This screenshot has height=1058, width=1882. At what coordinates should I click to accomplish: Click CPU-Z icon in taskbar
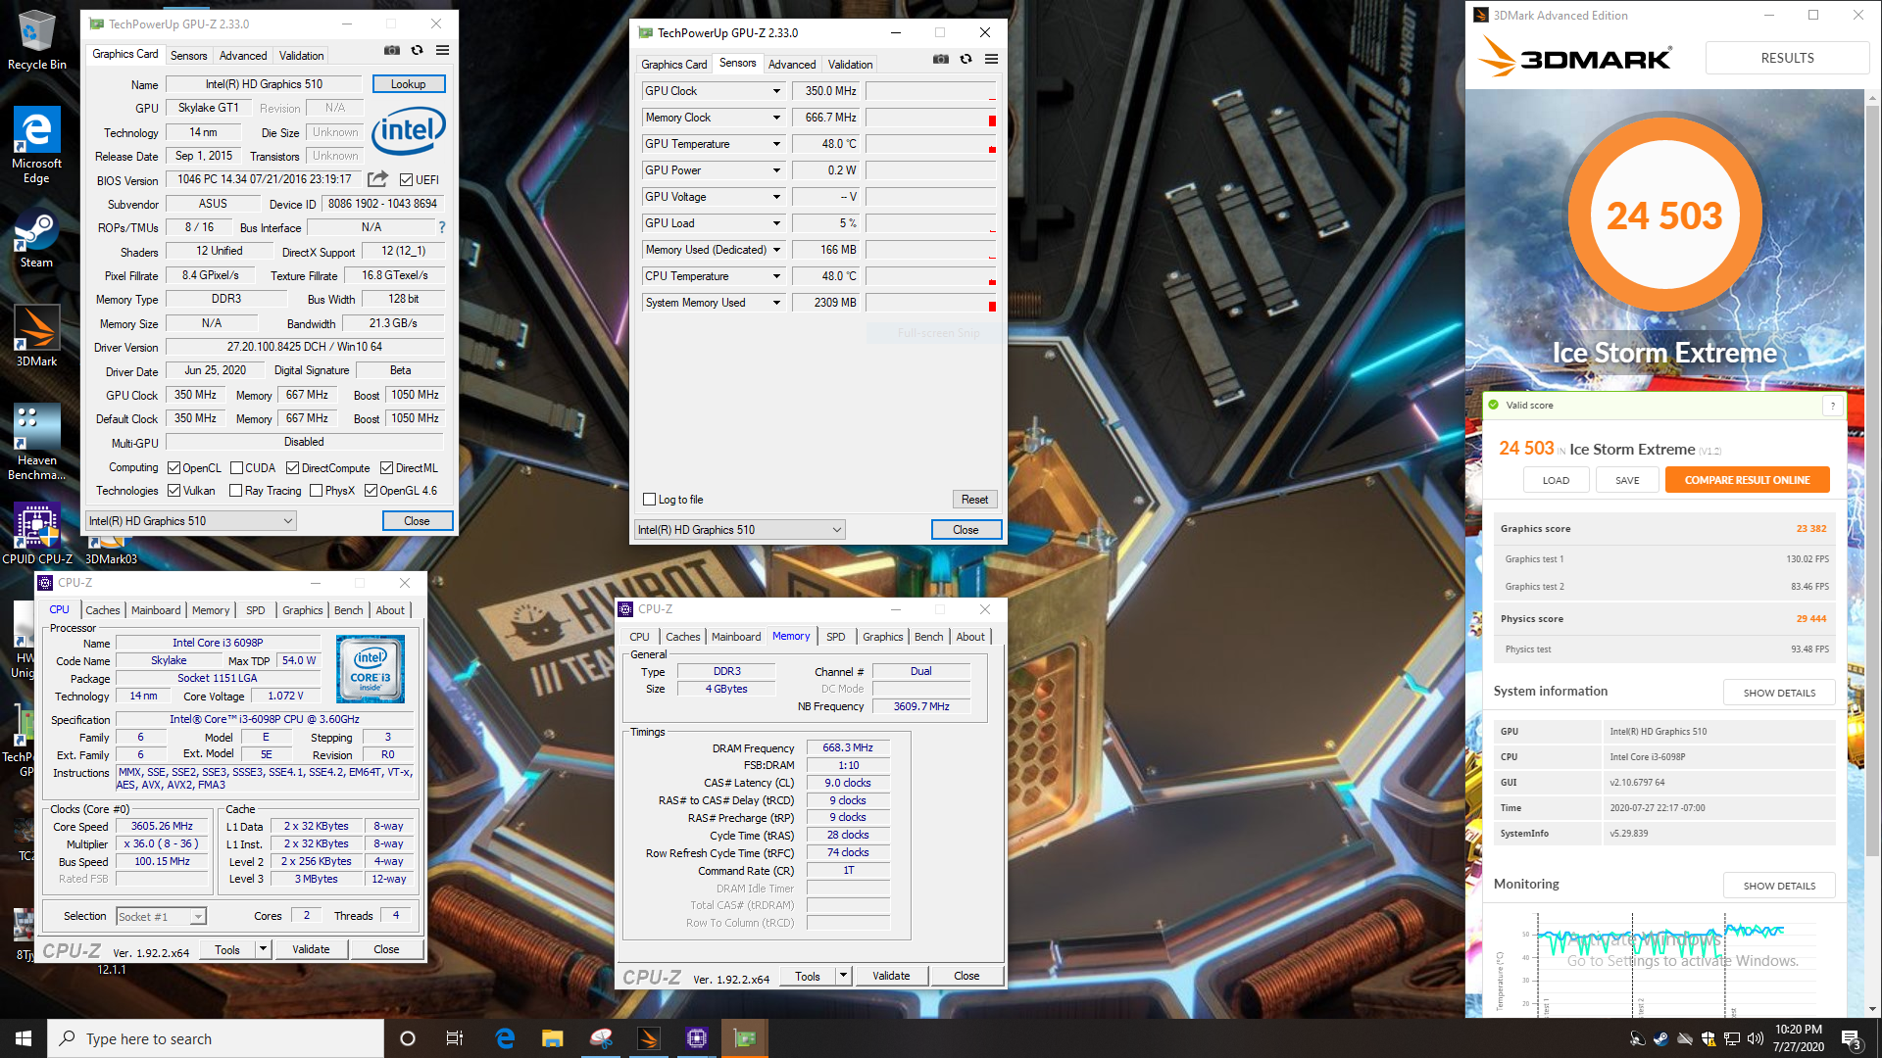coord(697,1038)
